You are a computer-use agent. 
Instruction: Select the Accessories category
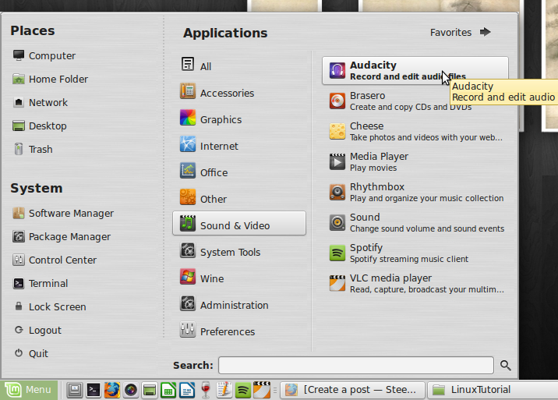pyautogui.click(x=239, y=91)
